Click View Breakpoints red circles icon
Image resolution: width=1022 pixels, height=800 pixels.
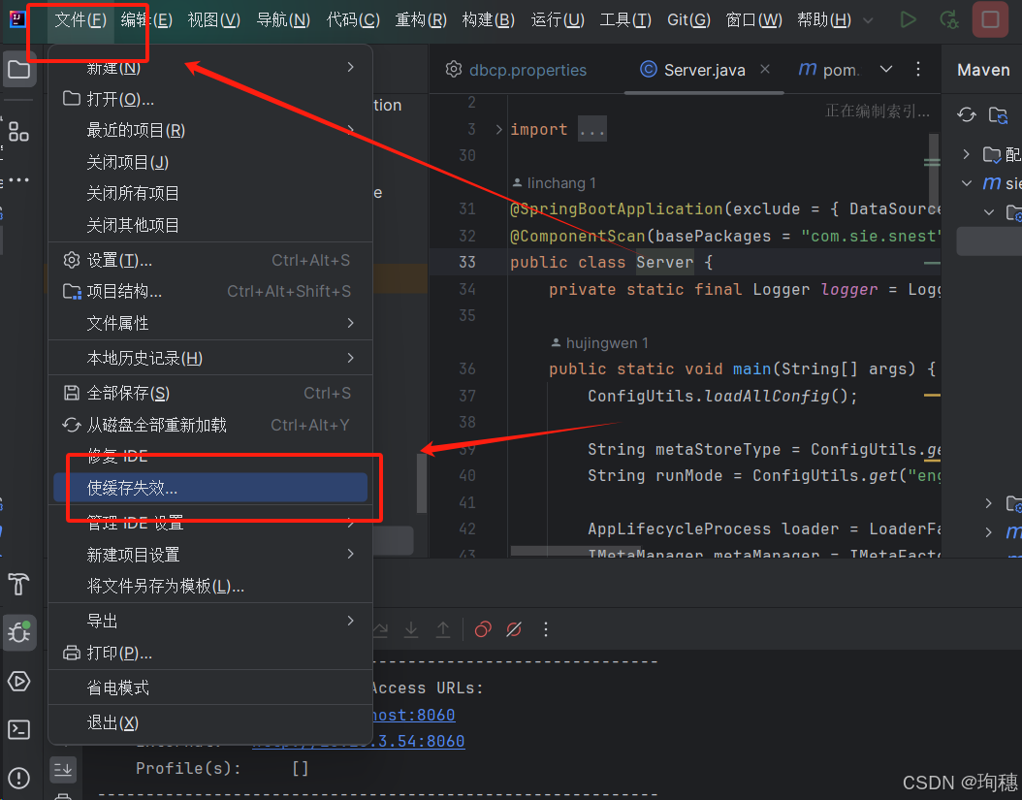[x=483, y=629]
